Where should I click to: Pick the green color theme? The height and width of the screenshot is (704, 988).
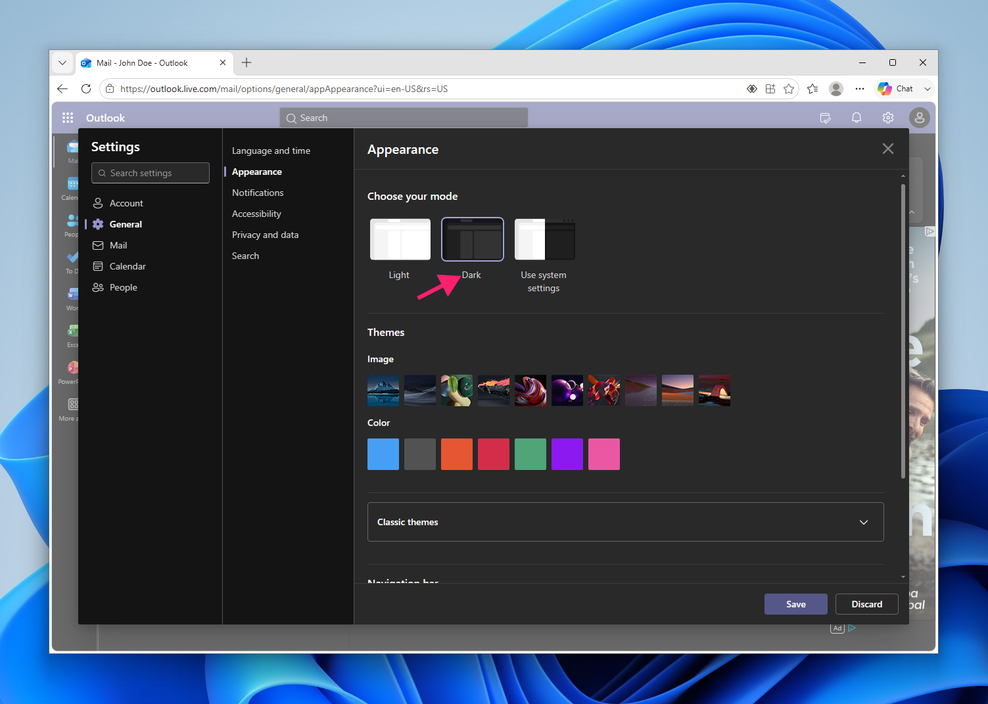coord(530,454)
